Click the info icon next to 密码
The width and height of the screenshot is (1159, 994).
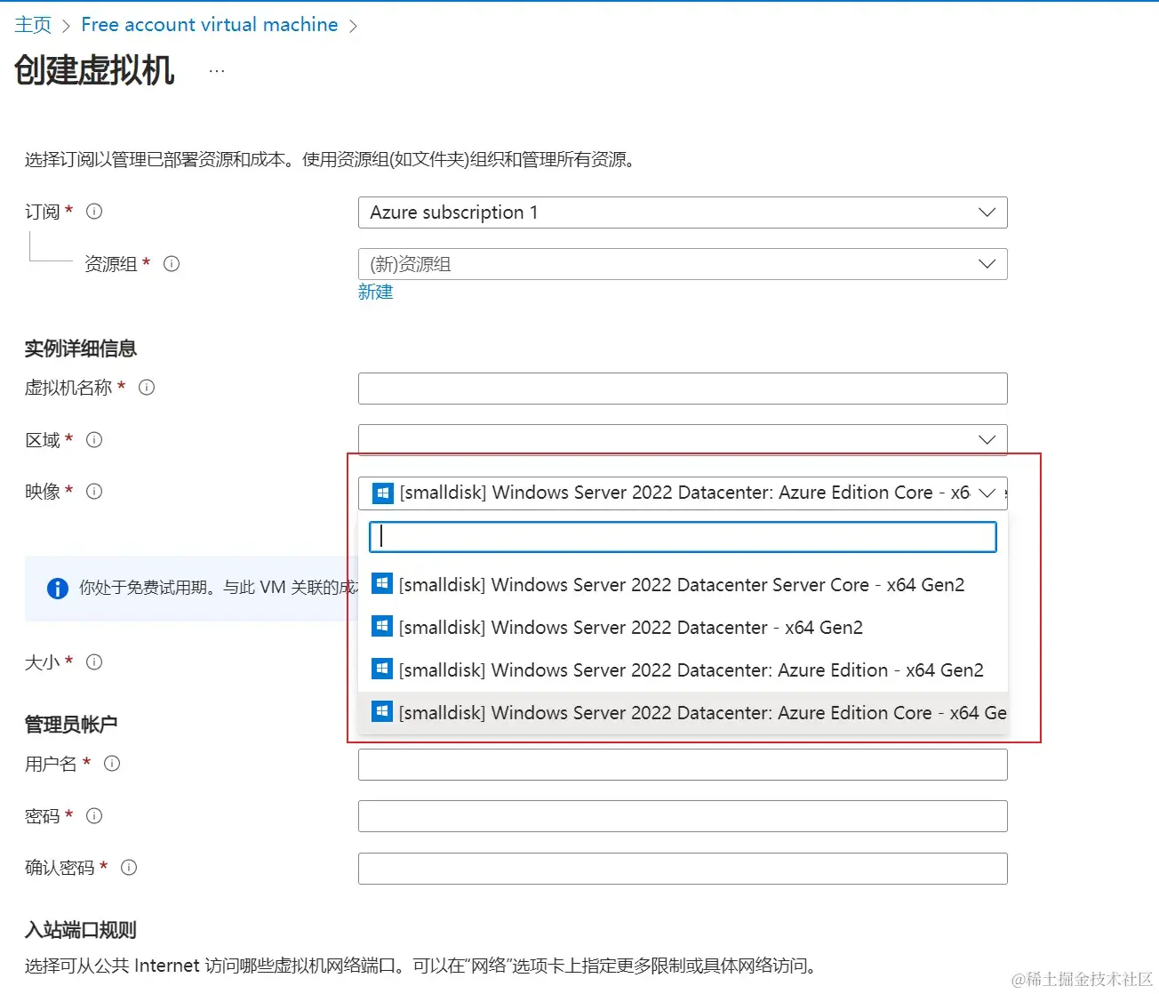[94, 816]
